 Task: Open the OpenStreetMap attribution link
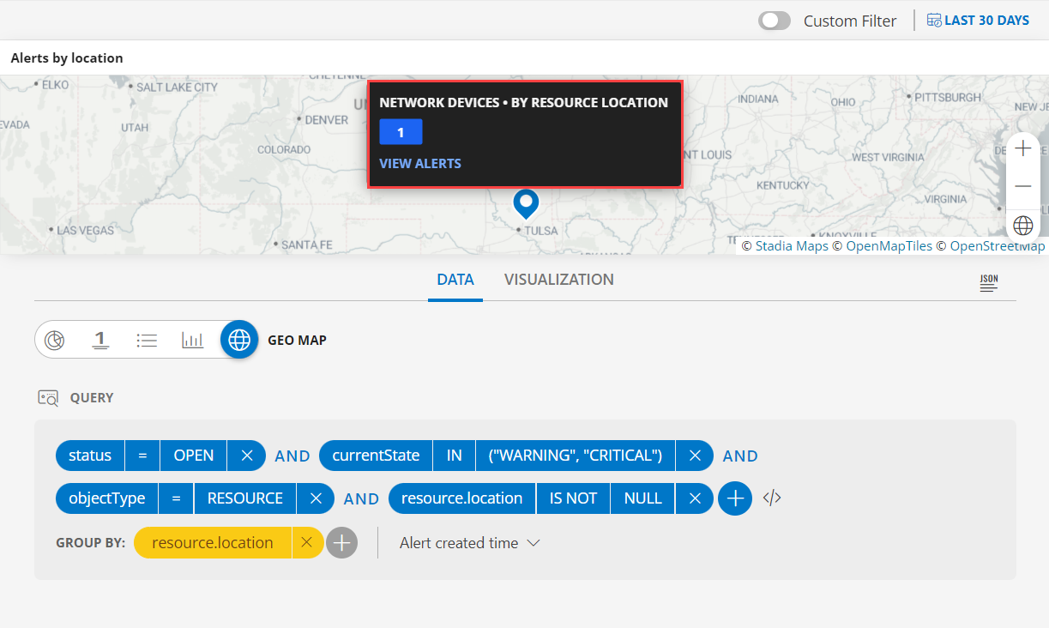[x=997, y=245]
